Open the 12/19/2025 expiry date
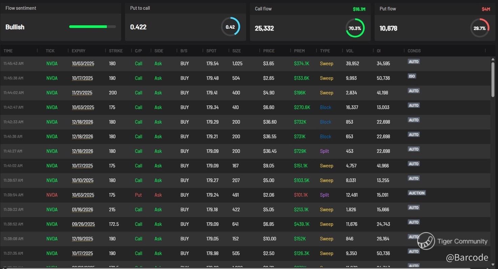This screenshot has height=269, width=498. tap(82, 239)
